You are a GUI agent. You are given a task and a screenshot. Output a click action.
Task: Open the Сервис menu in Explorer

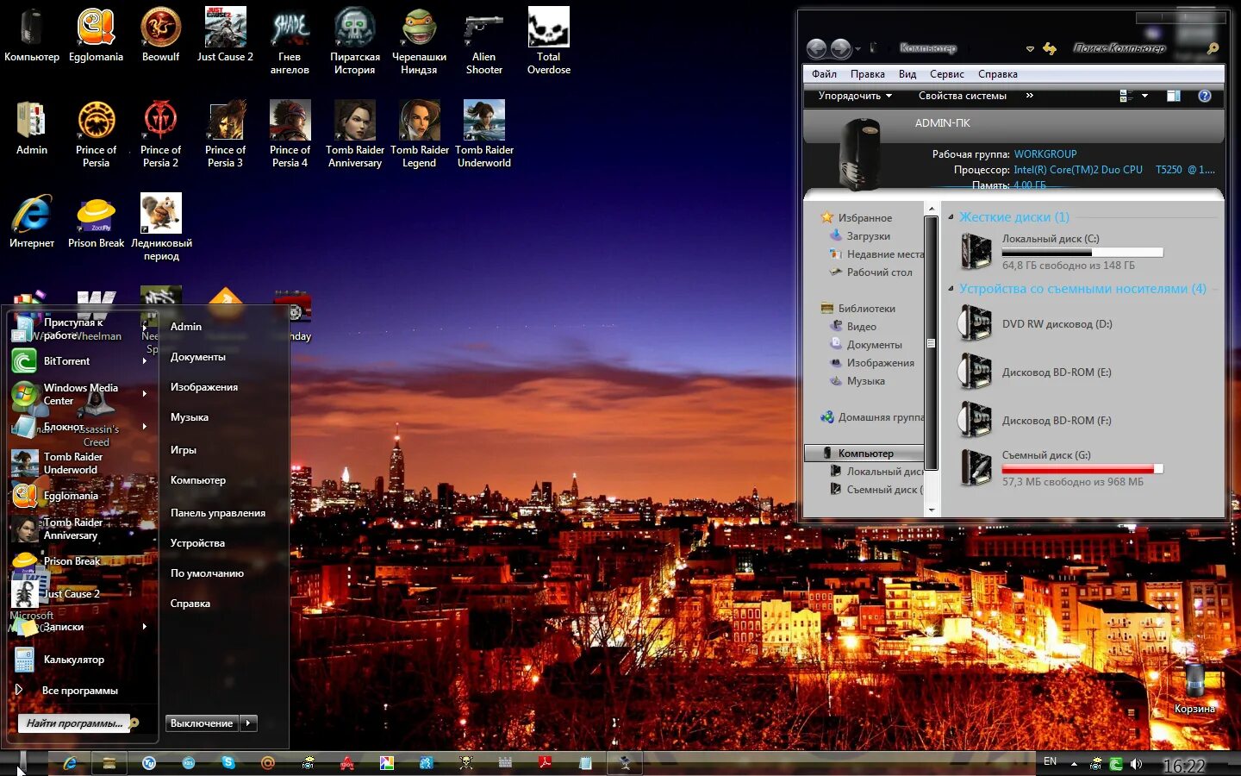point(946,74)
